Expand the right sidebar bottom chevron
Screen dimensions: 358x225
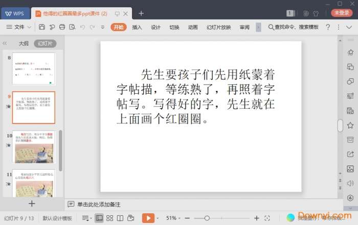pyautogui.click(x=351, y=208)
